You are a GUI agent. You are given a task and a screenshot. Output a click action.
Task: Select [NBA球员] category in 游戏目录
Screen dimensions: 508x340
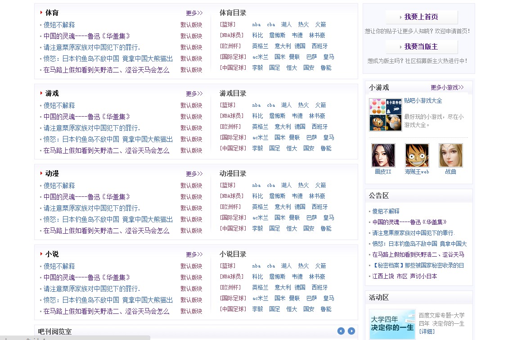[x=232, y=116]
